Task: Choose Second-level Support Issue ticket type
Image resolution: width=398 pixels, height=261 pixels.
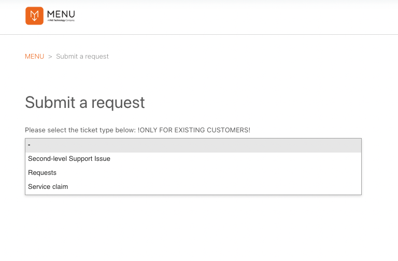Action: click(193, 159)
